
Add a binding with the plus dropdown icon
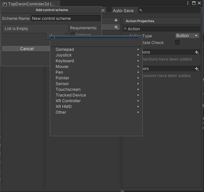[x=116, y=27]
